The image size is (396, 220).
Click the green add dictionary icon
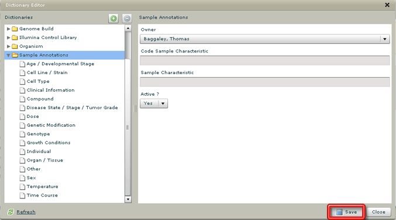[x=113, y=19]
